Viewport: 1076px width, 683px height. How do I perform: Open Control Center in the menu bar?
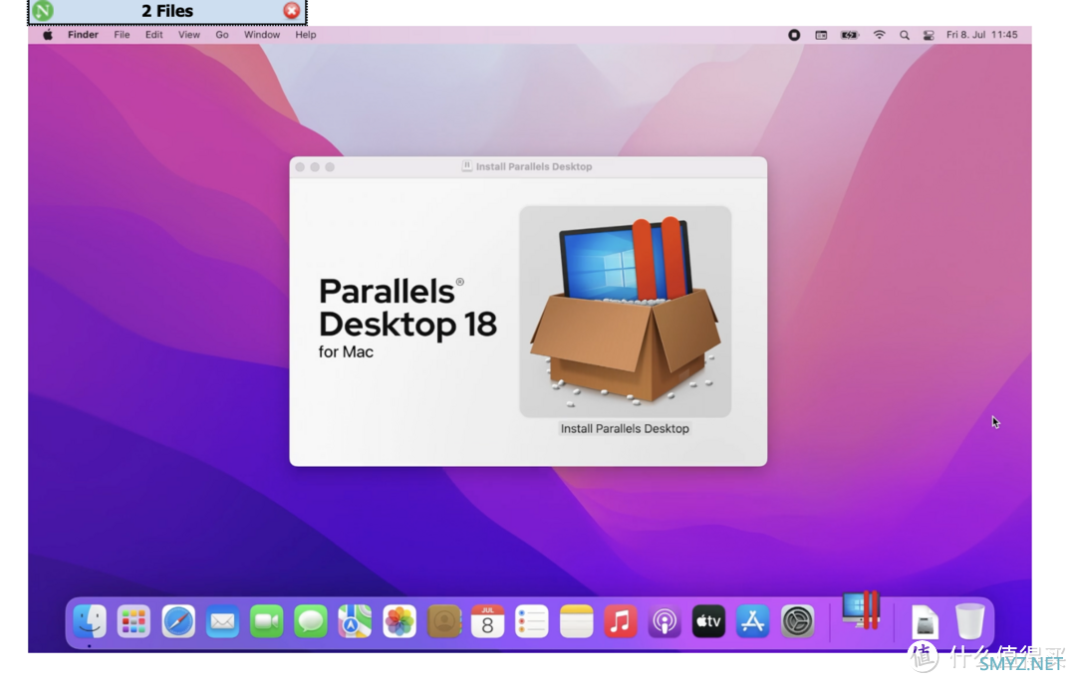[929, 35]
